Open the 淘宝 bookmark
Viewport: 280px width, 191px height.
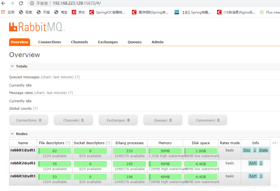[x=61, y=12]
